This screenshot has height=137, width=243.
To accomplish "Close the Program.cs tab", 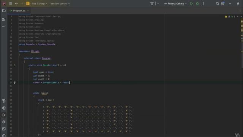I will tap(28, 11).
